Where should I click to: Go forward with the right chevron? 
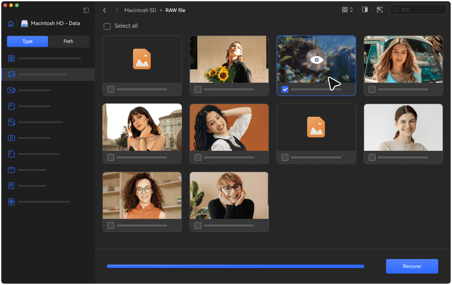[x=117, y=10]
